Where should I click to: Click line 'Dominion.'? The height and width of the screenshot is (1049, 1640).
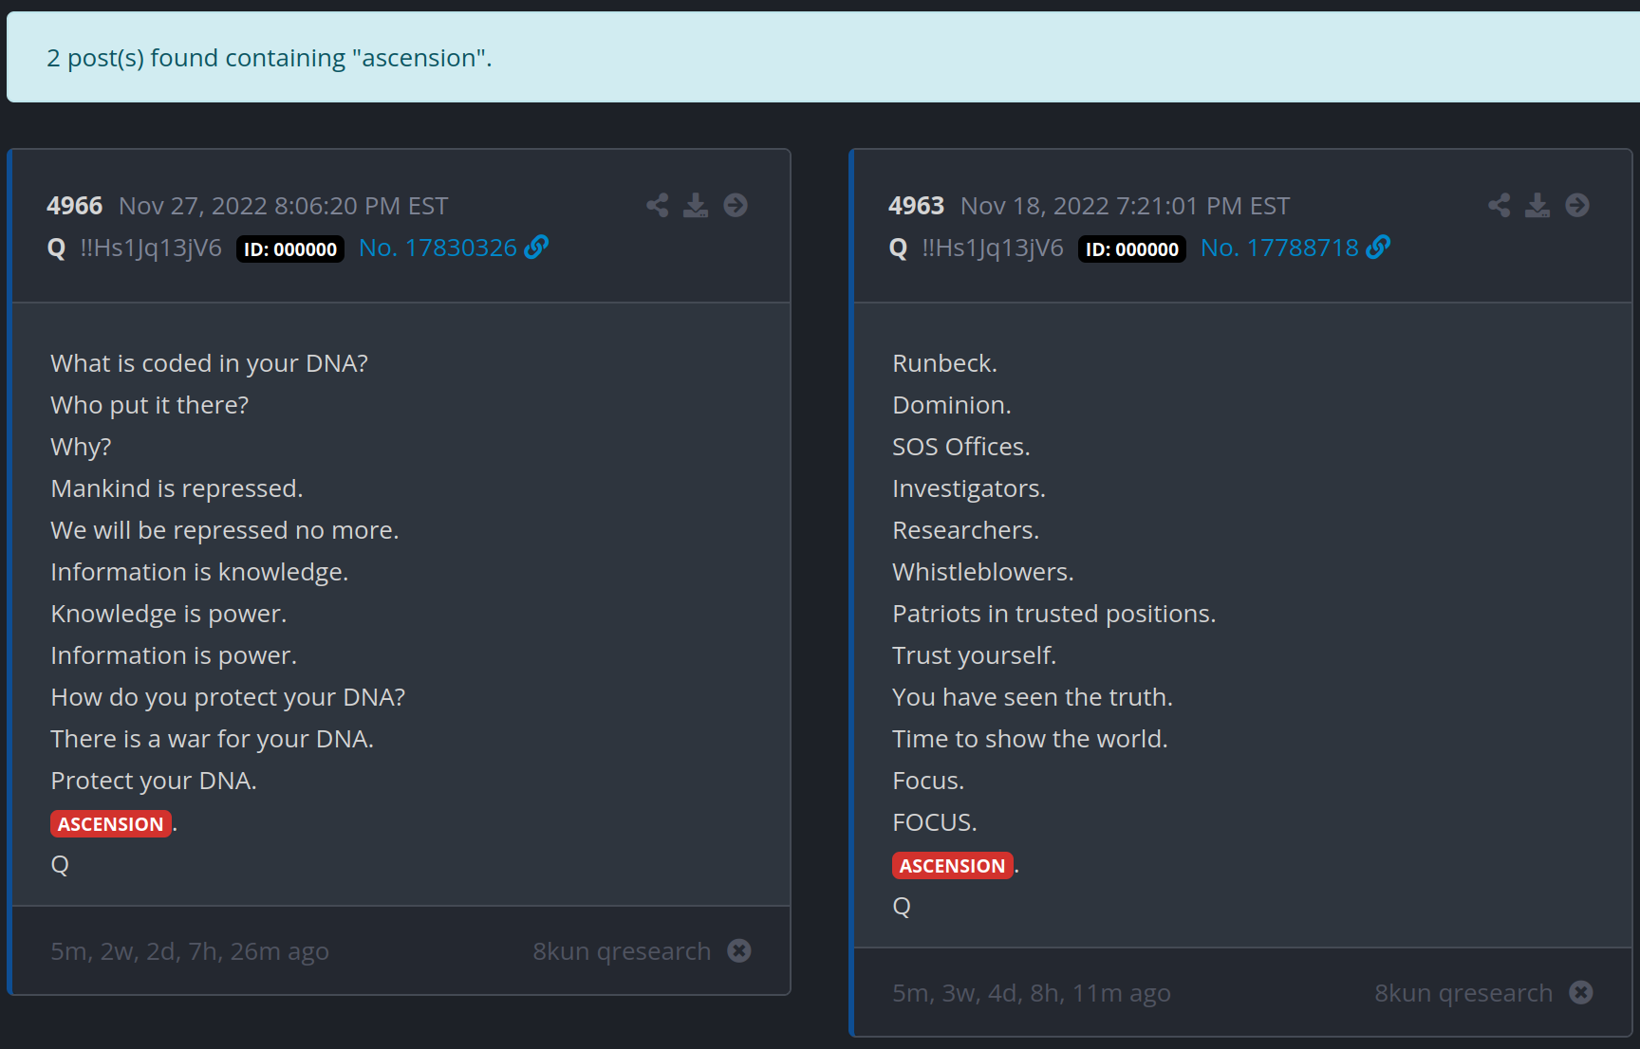coord(952,405)
